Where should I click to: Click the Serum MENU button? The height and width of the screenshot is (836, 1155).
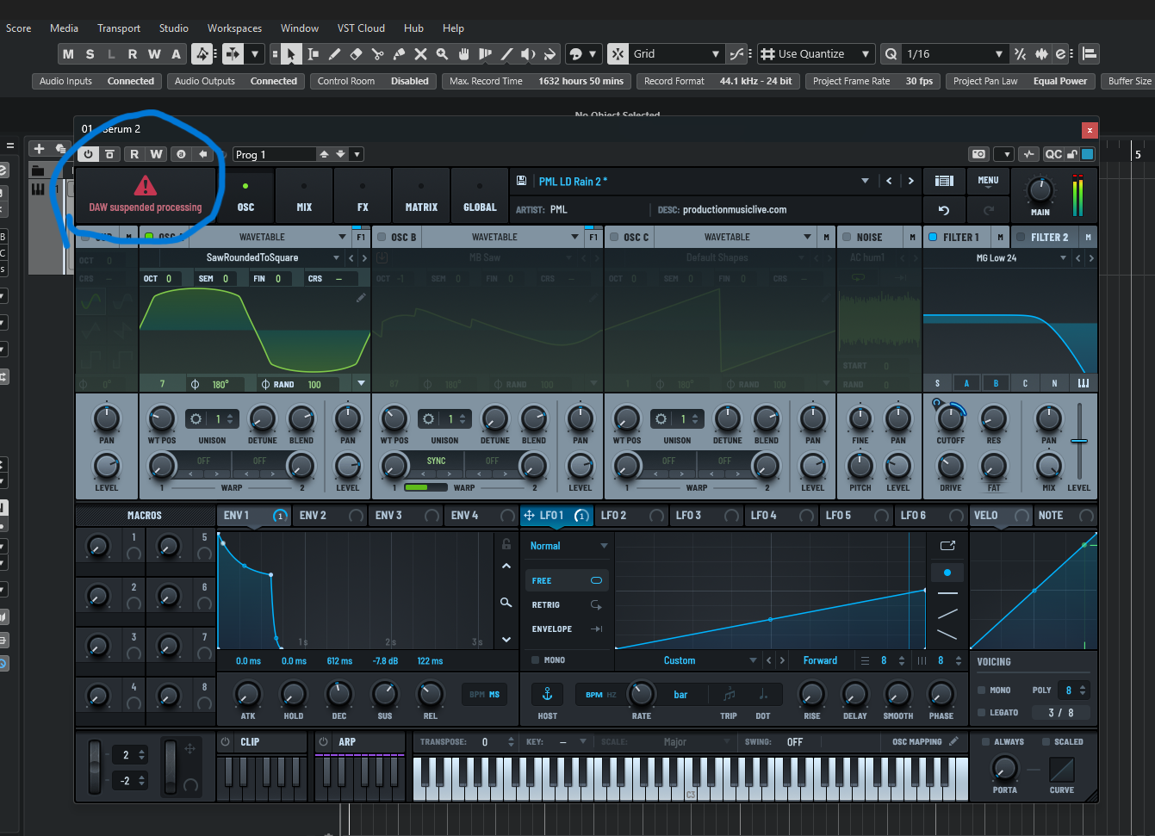pyautogui.click(x=988, y=181)
